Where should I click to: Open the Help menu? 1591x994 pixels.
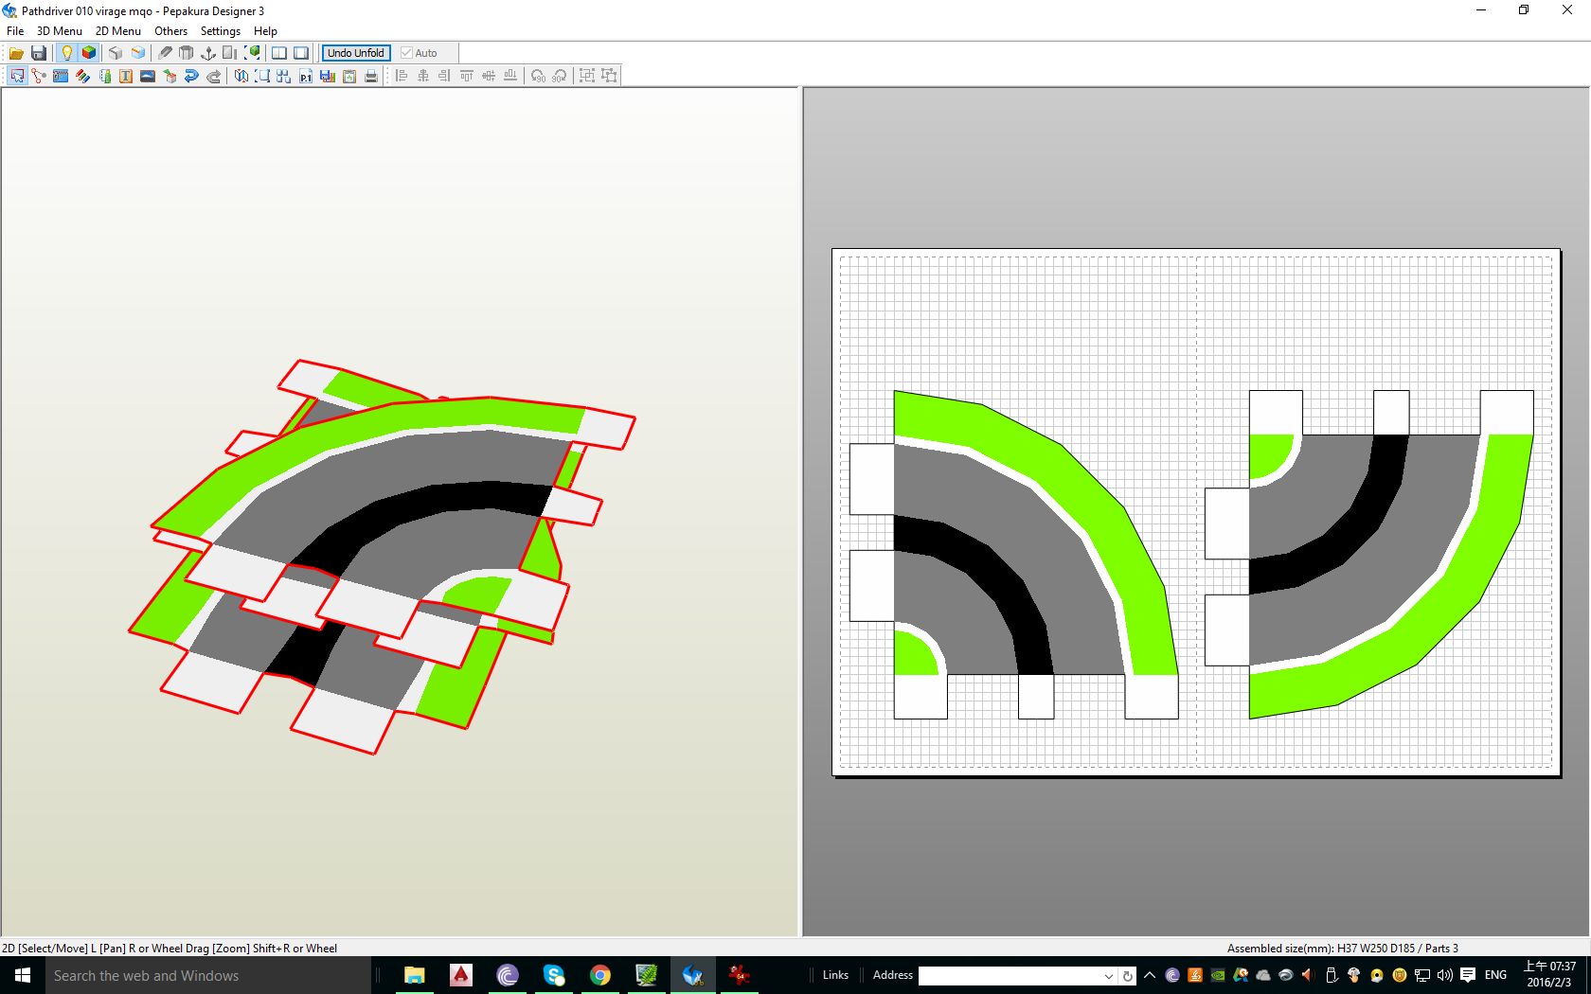click(265, 31)
